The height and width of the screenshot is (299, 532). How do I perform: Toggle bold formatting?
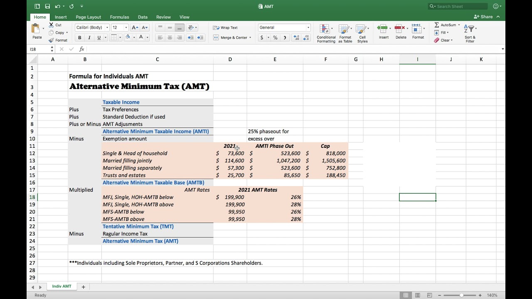click(x=79, y=37)
